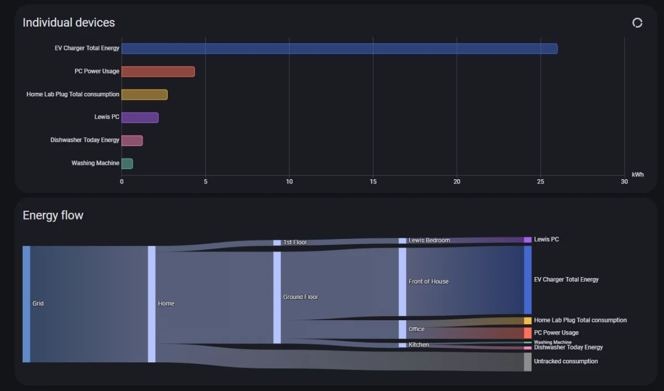The height and width of the screenshot is (391, 664).
Task: Select the purple Lewis PC bar in the bar chart
Action: (140, 117)
